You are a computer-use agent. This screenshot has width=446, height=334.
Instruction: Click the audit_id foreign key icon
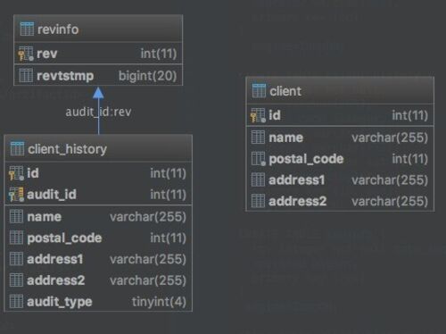(16, 195)
